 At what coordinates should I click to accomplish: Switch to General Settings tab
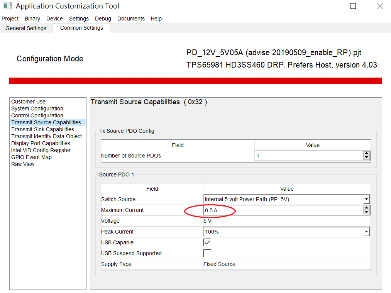tap(26, 28)
